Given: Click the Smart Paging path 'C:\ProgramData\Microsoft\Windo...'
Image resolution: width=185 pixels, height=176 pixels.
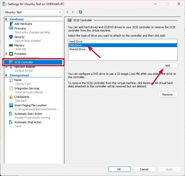Looking at the screenshot, I should 37,109.
